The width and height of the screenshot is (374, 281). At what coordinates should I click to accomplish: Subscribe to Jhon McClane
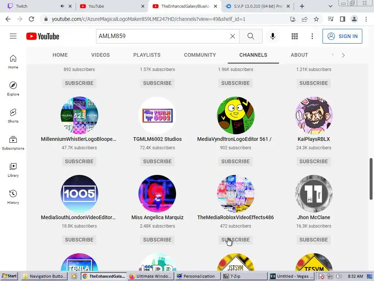(x=314, y=240)
